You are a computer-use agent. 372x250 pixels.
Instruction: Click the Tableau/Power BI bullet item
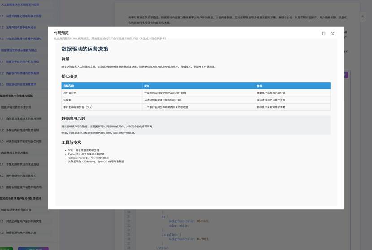point(88,158)
